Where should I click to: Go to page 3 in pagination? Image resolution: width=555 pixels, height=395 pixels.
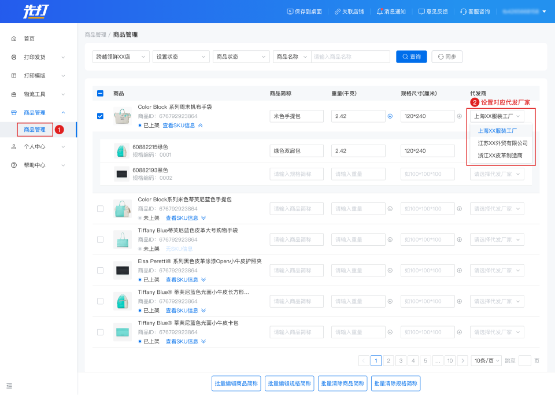coord(401,360)
